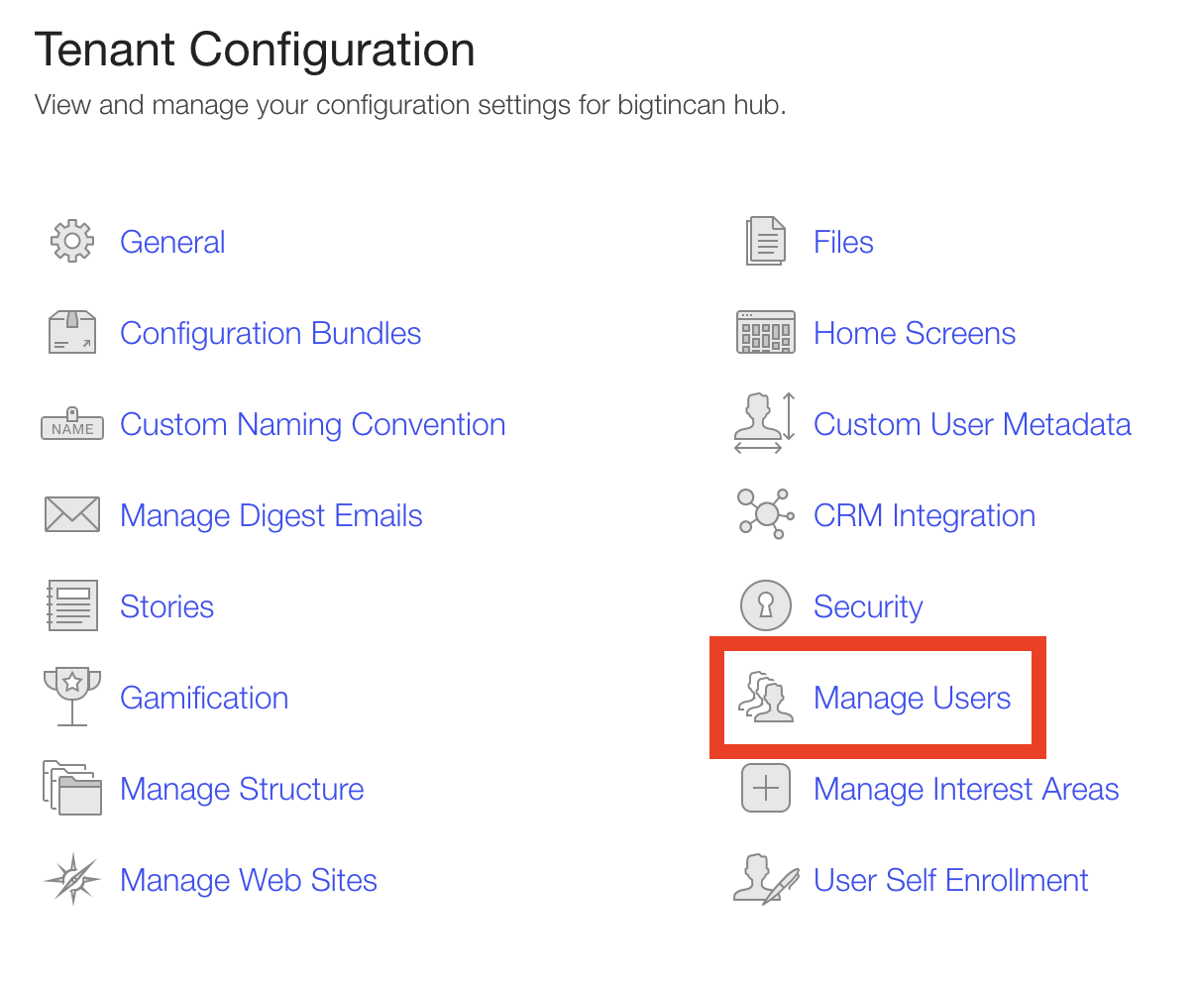Select the Stories link
Image resolution: width=1197 pixels, height=981 pixels.
pyautogui.click(x=166, y=607)
